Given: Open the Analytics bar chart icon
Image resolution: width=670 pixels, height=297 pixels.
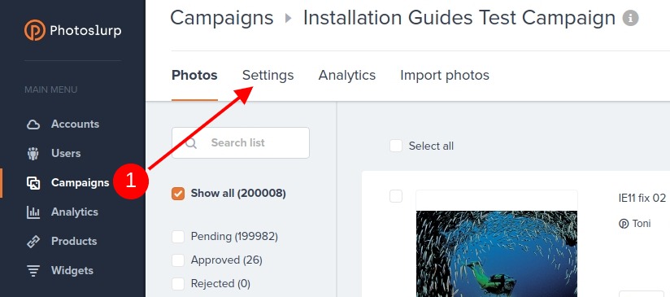Looking at the screenshot, I should point(33,212).
